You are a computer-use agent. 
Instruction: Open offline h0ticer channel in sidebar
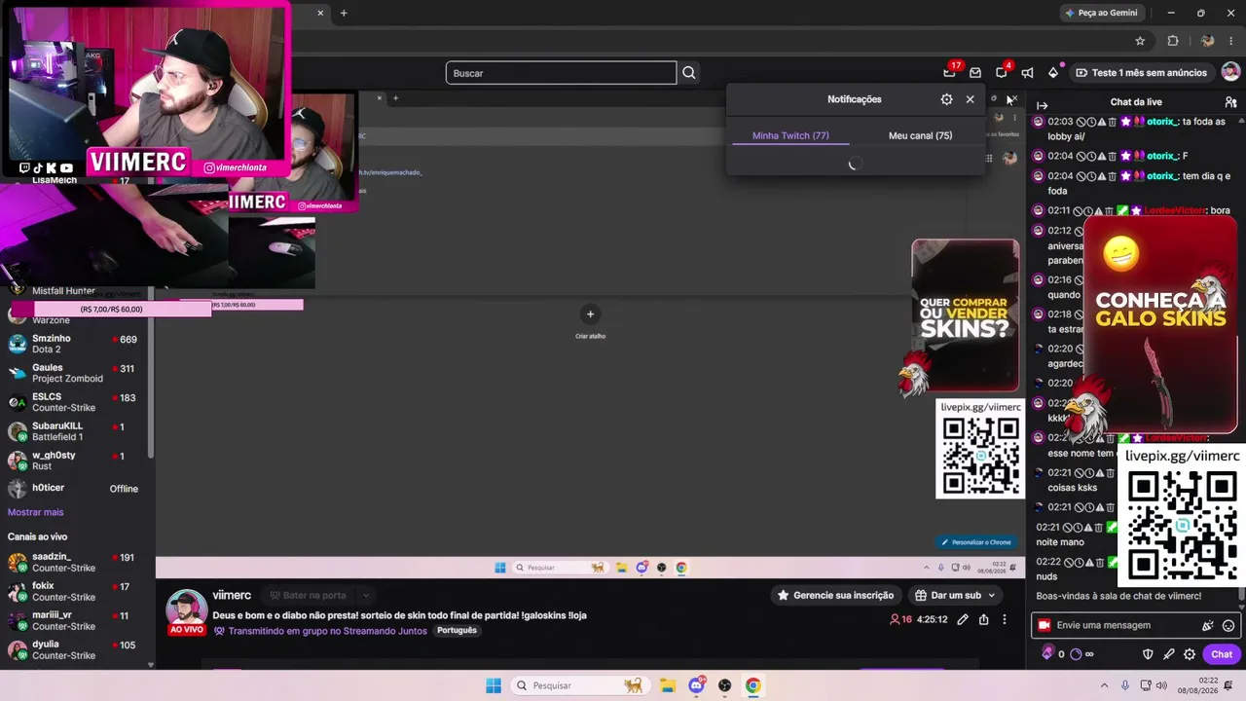click(x=73, y=489)
